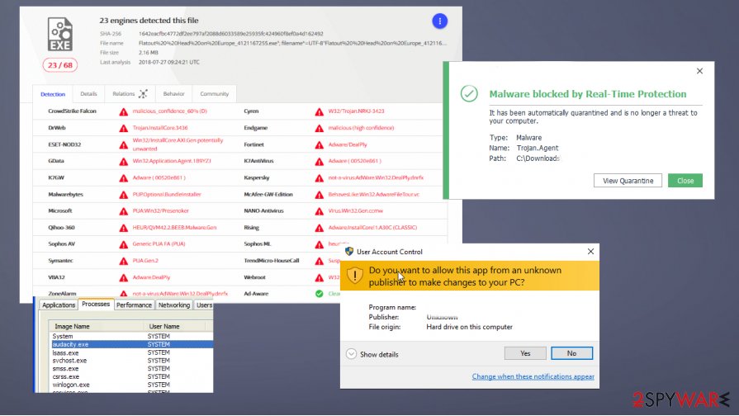Close the Malware blocked notification
This screenshot has height=416, width=739.
point(699,71)
